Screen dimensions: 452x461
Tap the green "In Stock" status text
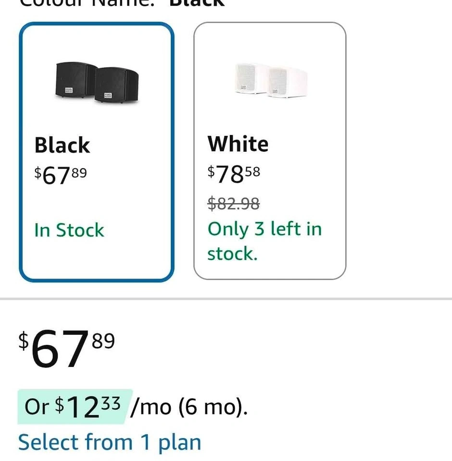69,230
